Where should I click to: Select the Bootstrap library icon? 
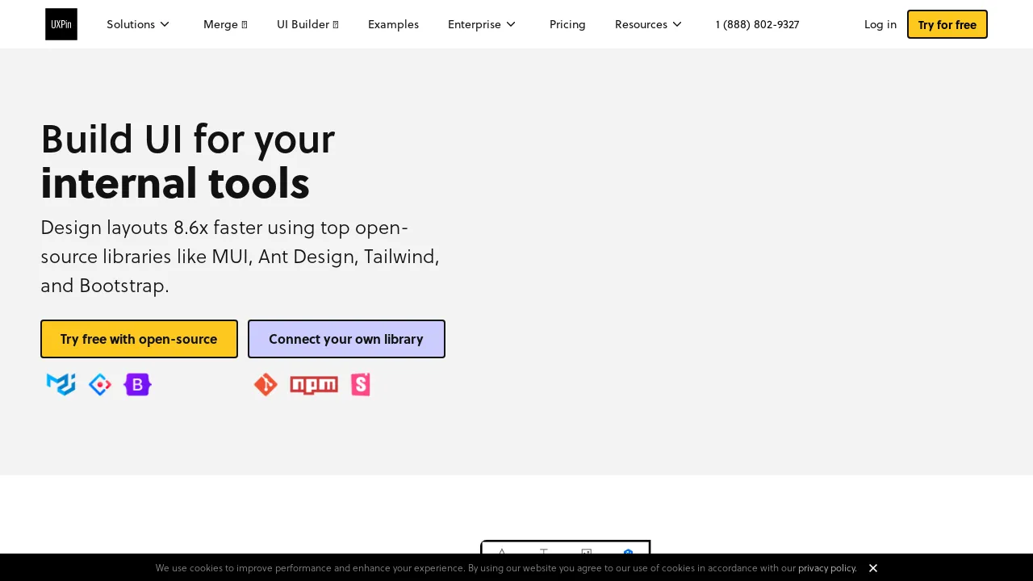(x=137, y=385)
